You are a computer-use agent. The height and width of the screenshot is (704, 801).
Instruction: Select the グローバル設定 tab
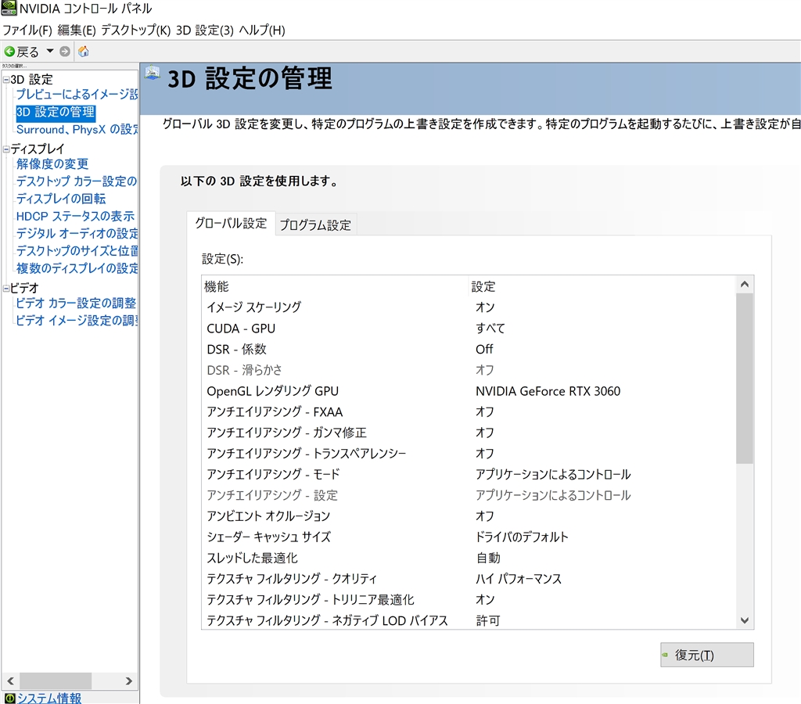pyautogui.click(x=231, y=223)
